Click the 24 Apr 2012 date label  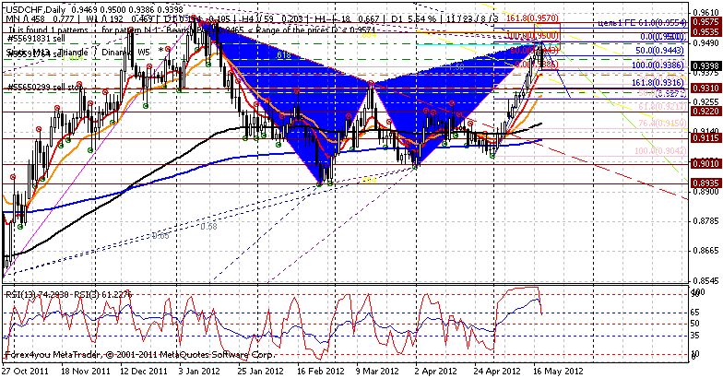click(496, 371)
